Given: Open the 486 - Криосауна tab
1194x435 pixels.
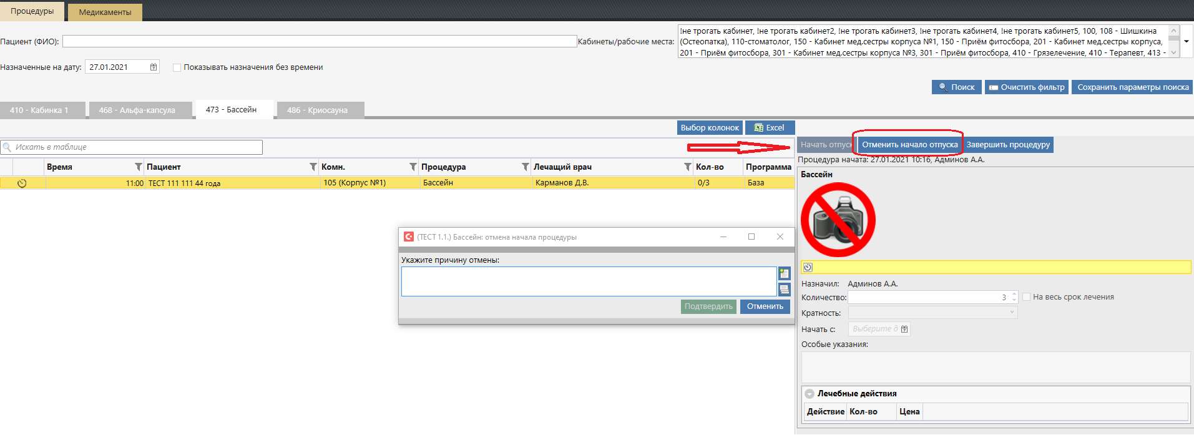Looking at the screenshot, I should pos(318,110).
